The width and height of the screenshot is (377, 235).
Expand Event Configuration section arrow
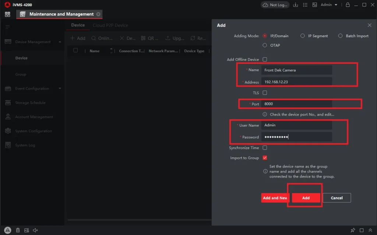click(60, 88)
